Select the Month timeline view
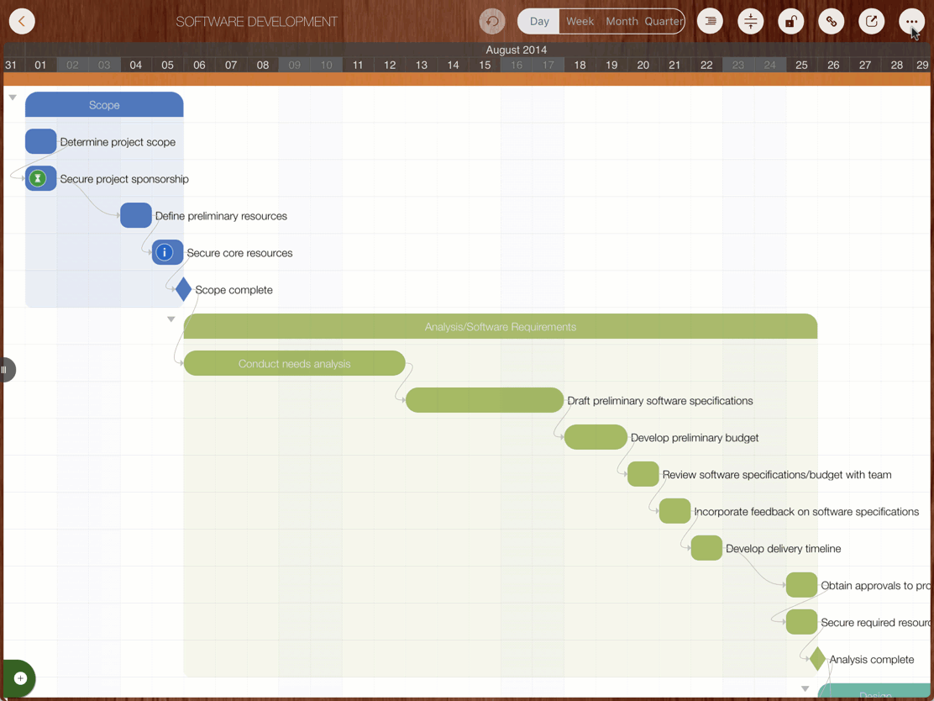This screenshot has width=934, height=701. click(x=622, y=21)
